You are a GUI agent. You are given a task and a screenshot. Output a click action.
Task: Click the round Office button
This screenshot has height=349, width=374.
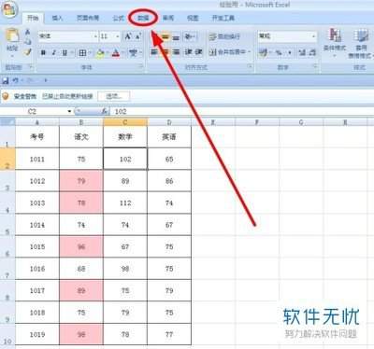9,9
